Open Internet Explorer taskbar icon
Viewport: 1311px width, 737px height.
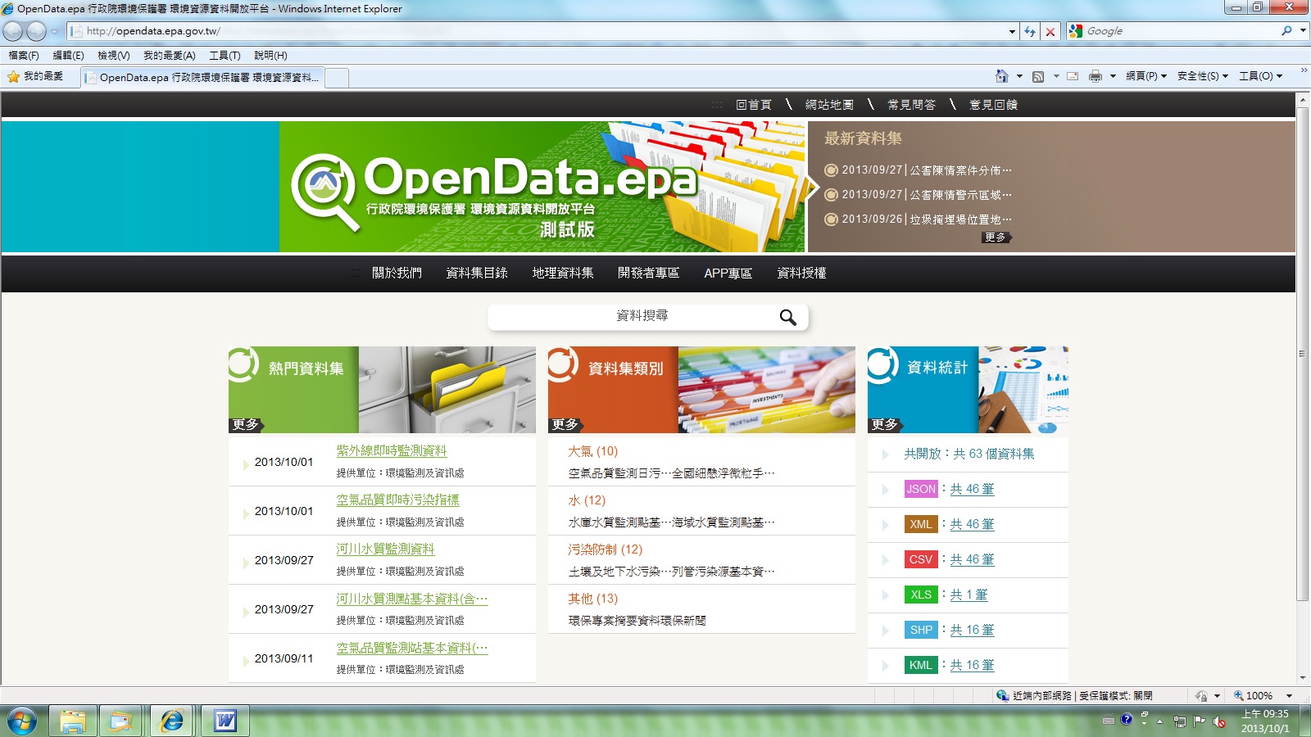pos(172,721)
